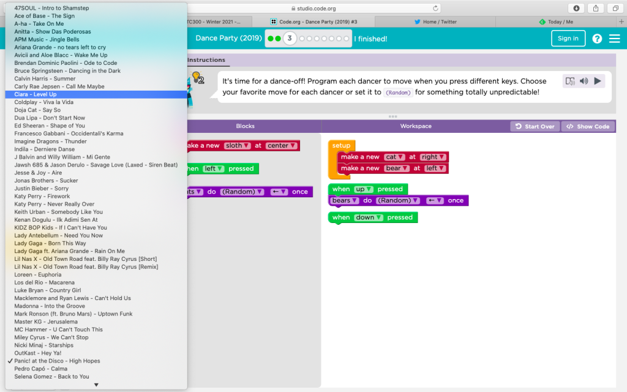Choose song Los del Rio - Macarena
This screenshot has width=627, height=392.
point(96,282)
